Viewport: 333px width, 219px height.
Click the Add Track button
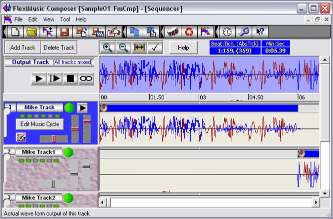click(23, 47)
